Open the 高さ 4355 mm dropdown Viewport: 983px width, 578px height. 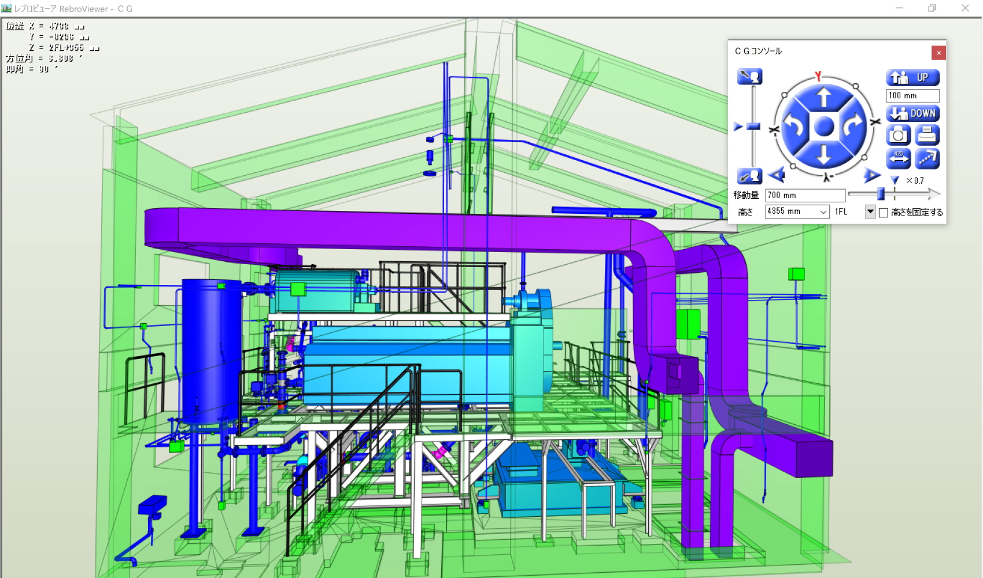click(x=823, y=212)
